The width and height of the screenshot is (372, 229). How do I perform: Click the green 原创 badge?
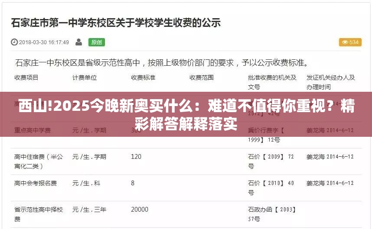coord(97,42)
